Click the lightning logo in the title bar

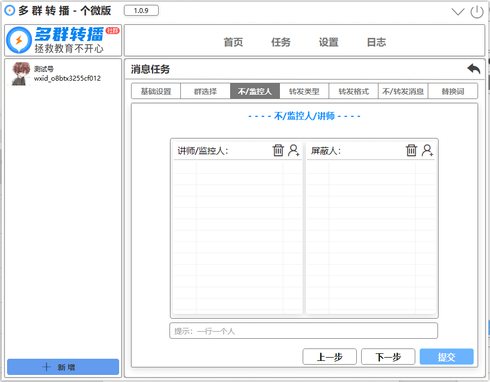coord(10,11)
